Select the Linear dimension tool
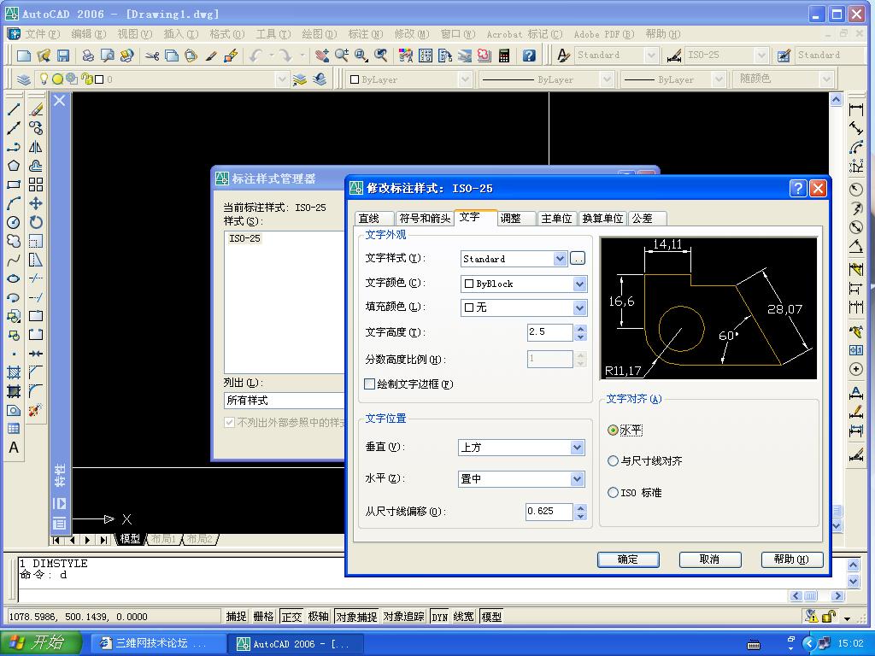 coord(856,109)
